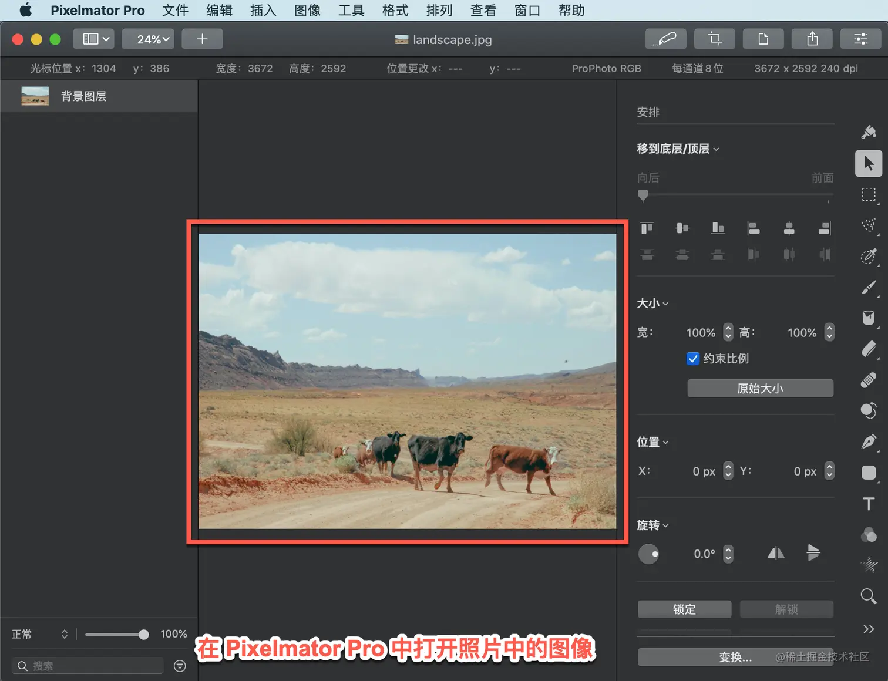Screen dimensions: 888x681
Task: Open the 编辑 menu
Action: (x=220, y=11)
